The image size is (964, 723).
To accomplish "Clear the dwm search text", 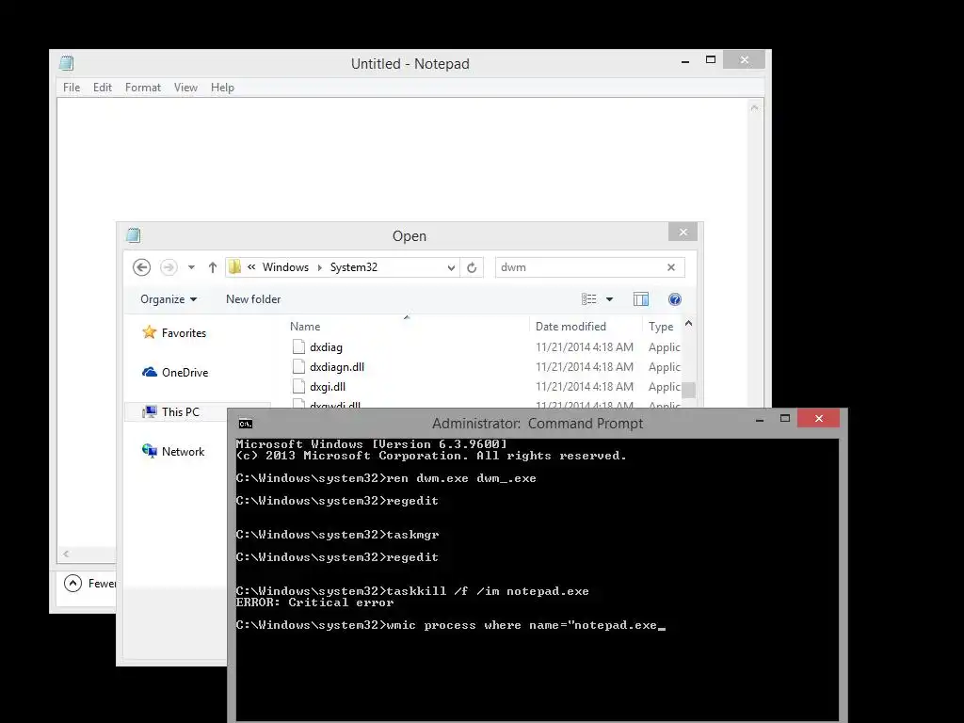I will tap(671, 267).
